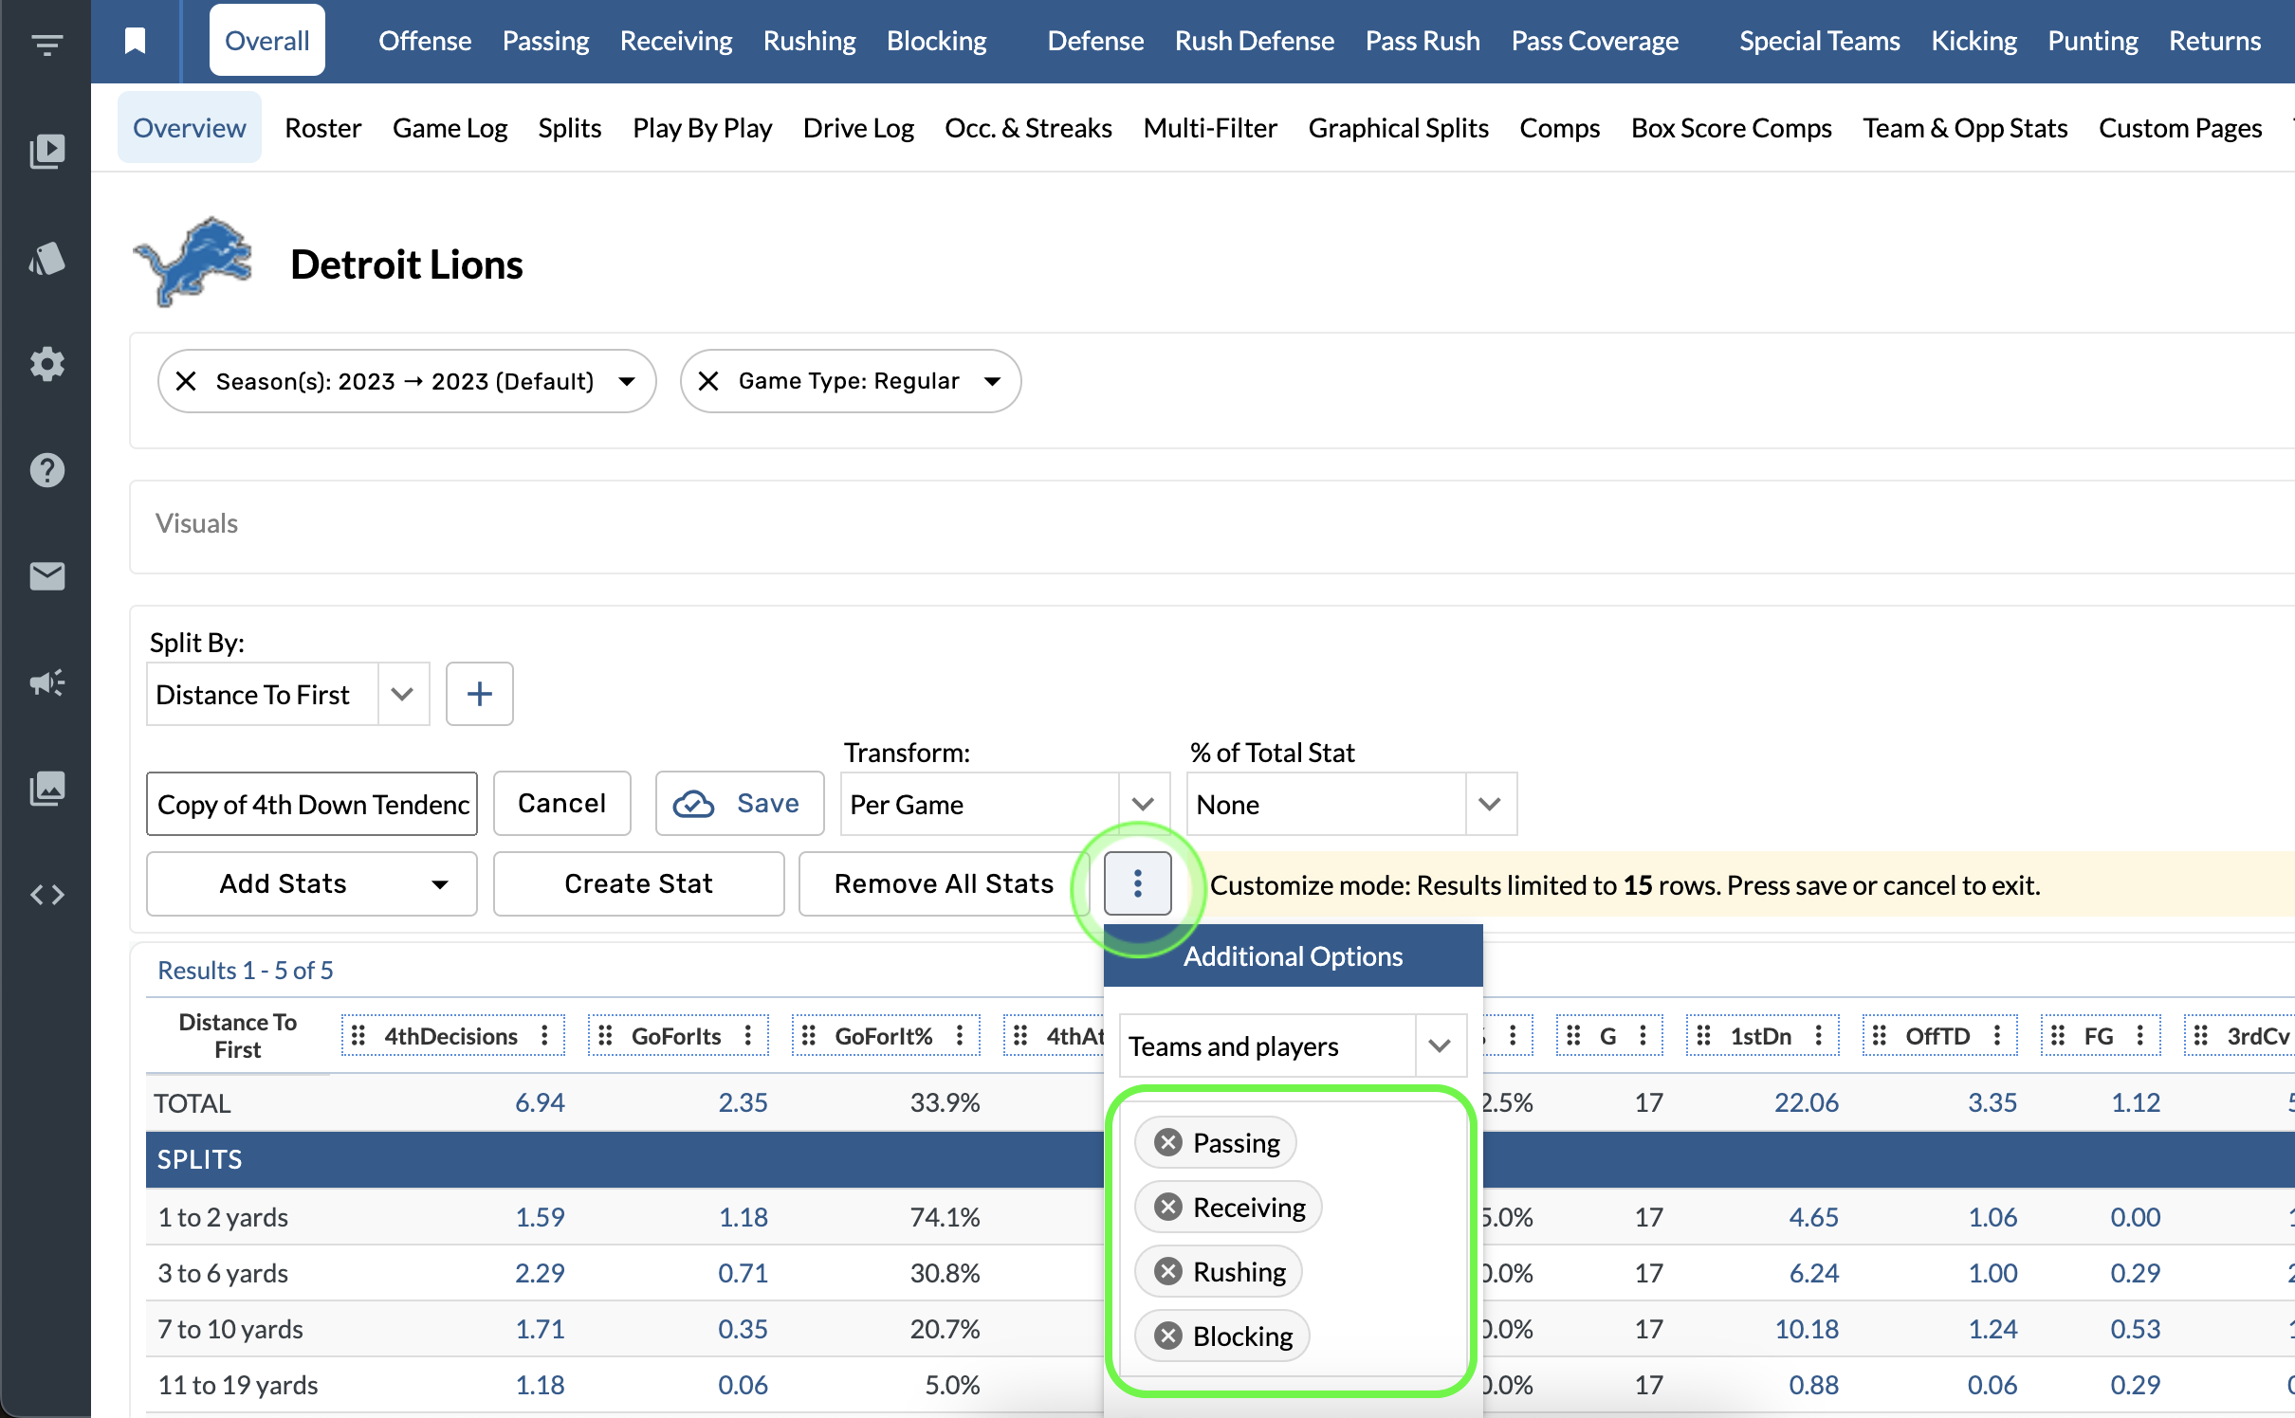Open the Pass Coverage section

pos(1594,41)
